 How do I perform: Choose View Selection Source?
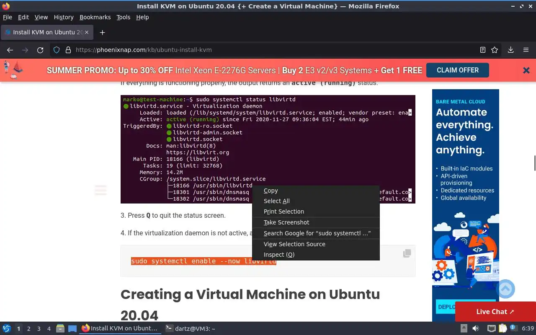316,244
